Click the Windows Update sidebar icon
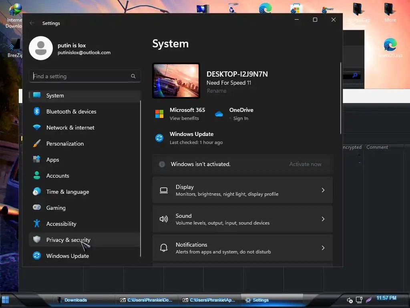Screen dimensions: 410x308 37,255
